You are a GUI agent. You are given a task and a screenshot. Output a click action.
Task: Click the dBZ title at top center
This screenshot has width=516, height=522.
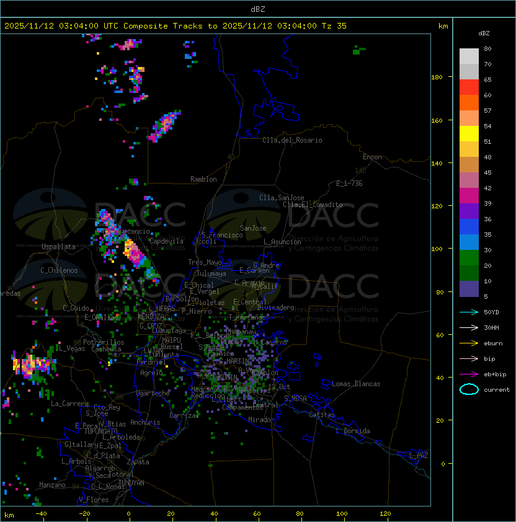click(258, 9)
